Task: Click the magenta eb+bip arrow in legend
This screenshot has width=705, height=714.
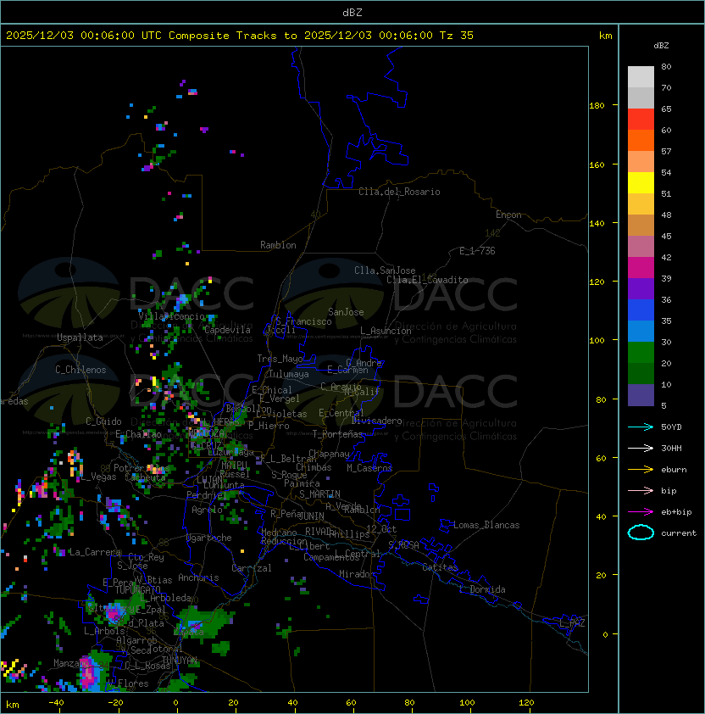Action: [x=641, y=512]
